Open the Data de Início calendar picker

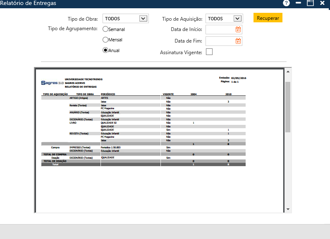238,29
